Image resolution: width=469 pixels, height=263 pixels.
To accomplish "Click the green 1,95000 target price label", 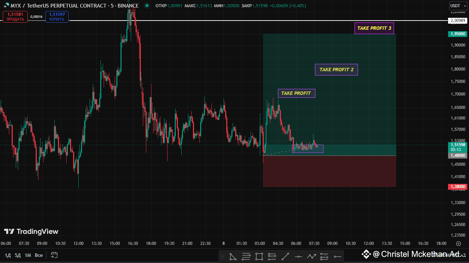I will click(458, 34).
